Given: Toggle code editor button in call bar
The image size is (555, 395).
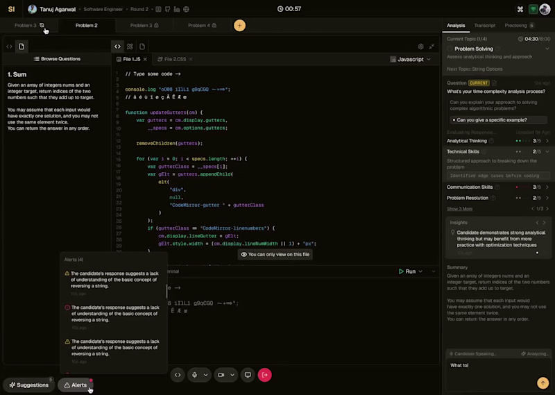Looking at the screenshot, I should [x=178, y=375].
